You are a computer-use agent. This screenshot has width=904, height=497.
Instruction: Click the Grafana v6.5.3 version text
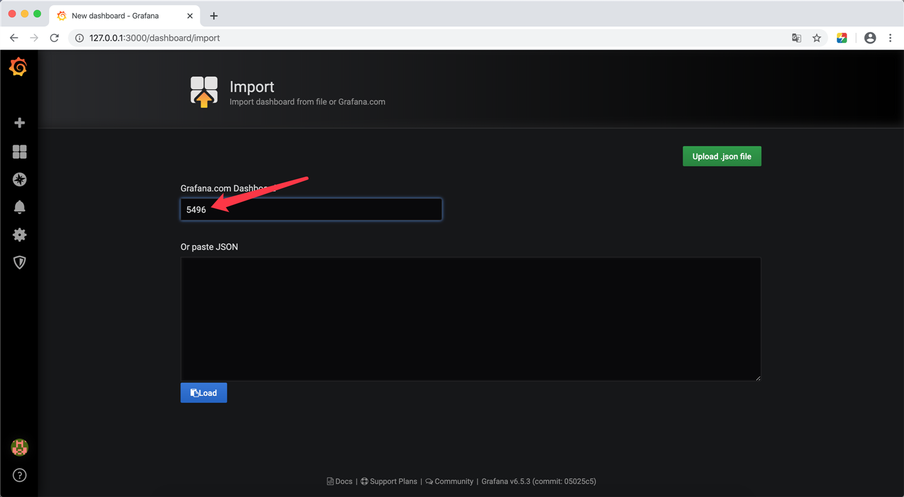(539, 481)
